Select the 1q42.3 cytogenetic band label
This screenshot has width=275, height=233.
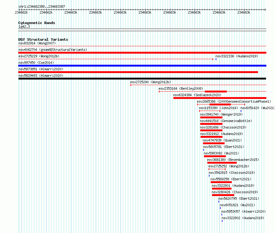(24, 27)
